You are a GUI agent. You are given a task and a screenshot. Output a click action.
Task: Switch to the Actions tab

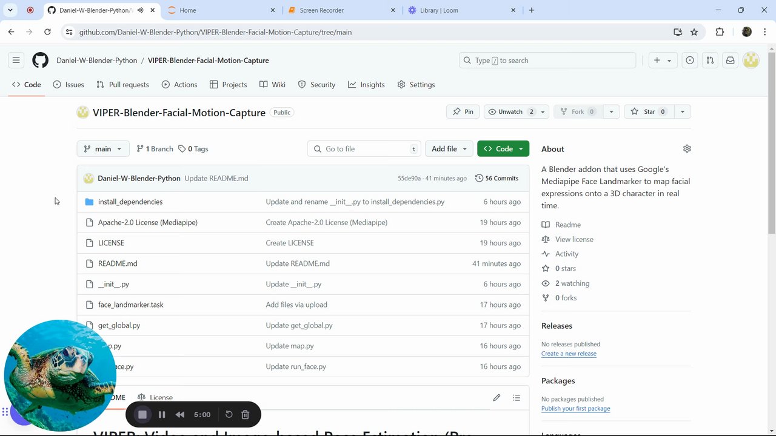179,85
